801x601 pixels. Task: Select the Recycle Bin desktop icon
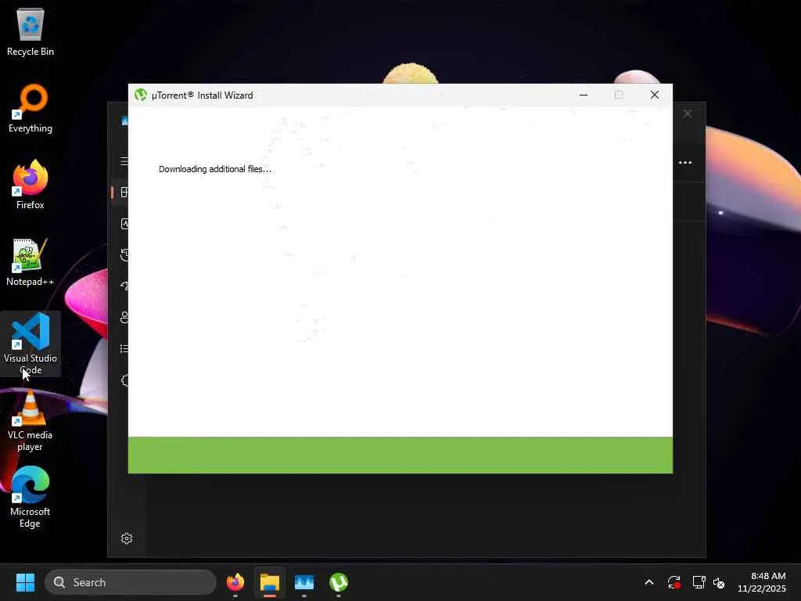[x=31, y=32]
